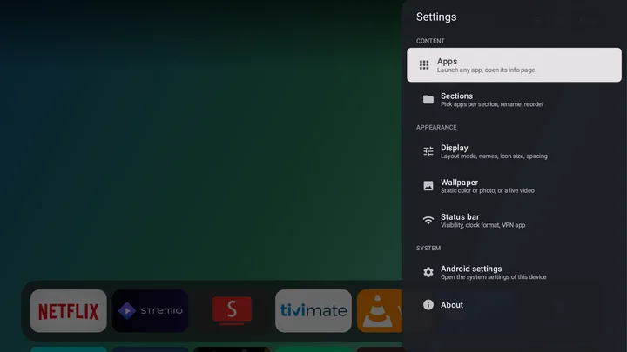
Task: Open Display layout settings
Action: [515, 151]
